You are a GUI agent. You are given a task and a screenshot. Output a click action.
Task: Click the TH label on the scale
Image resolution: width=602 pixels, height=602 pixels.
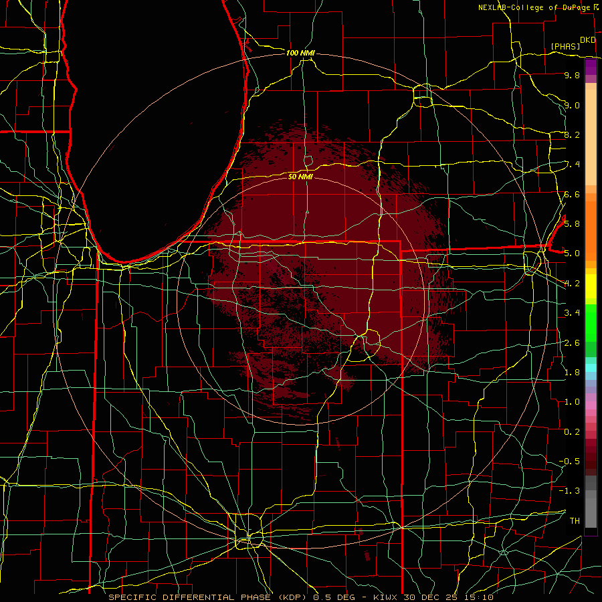click(575, 520)
